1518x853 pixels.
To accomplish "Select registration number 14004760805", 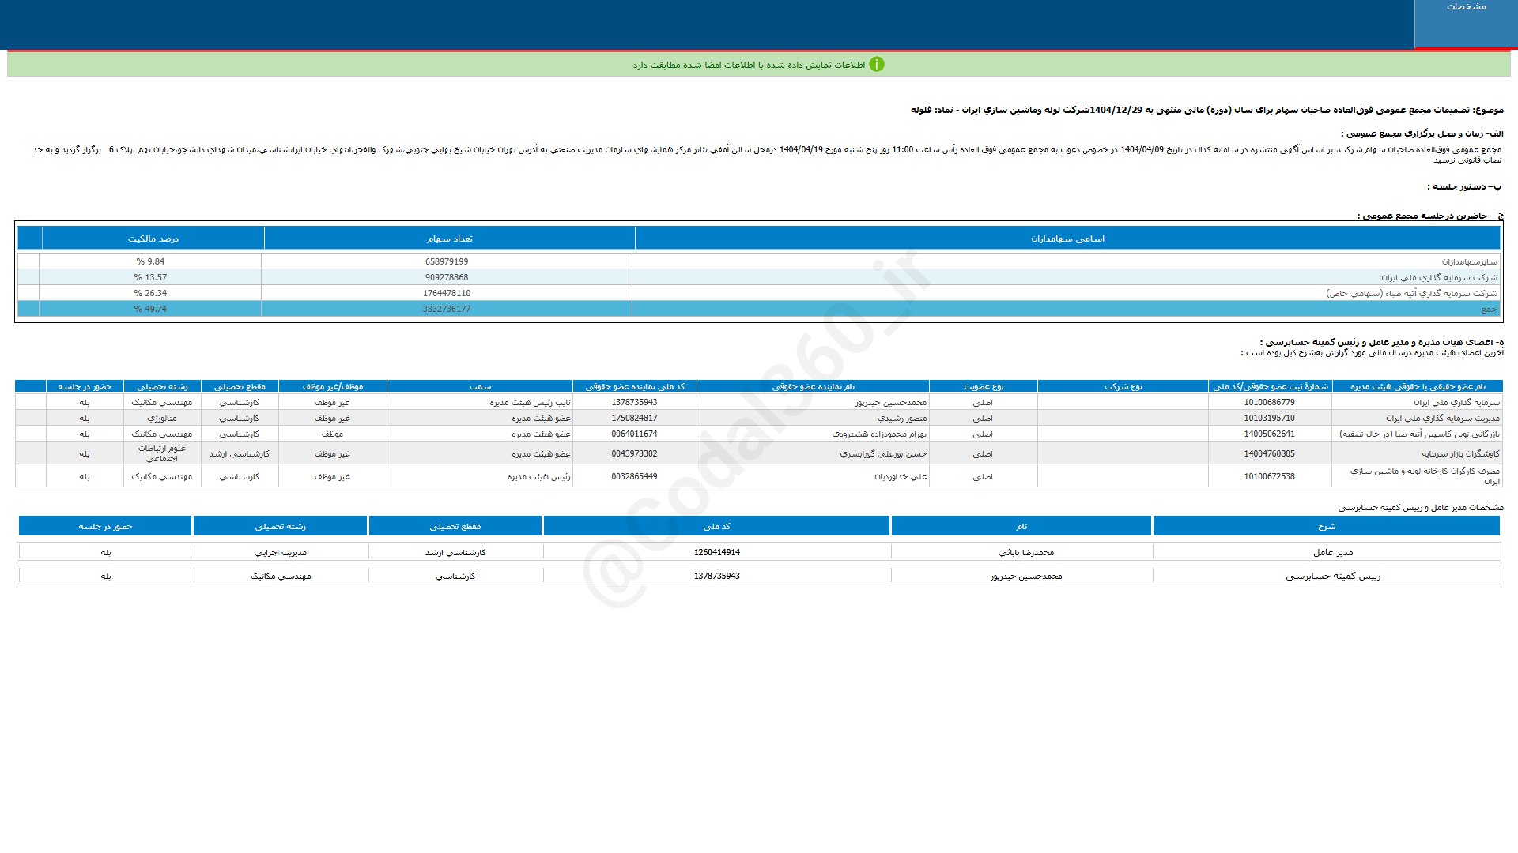I will pos(1269,453).
